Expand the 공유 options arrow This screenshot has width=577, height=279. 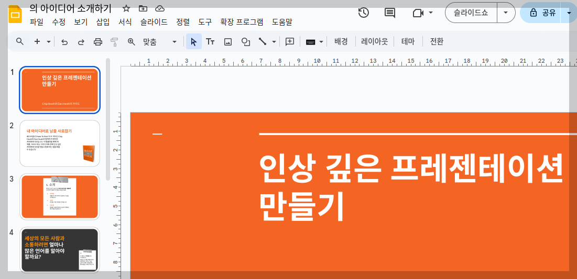(x=569, y=13)
